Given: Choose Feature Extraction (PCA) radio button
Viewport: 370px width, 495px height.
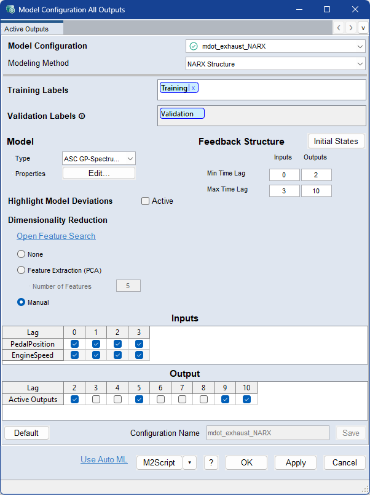Looking at the screenshot, I should tap(22, 270).
